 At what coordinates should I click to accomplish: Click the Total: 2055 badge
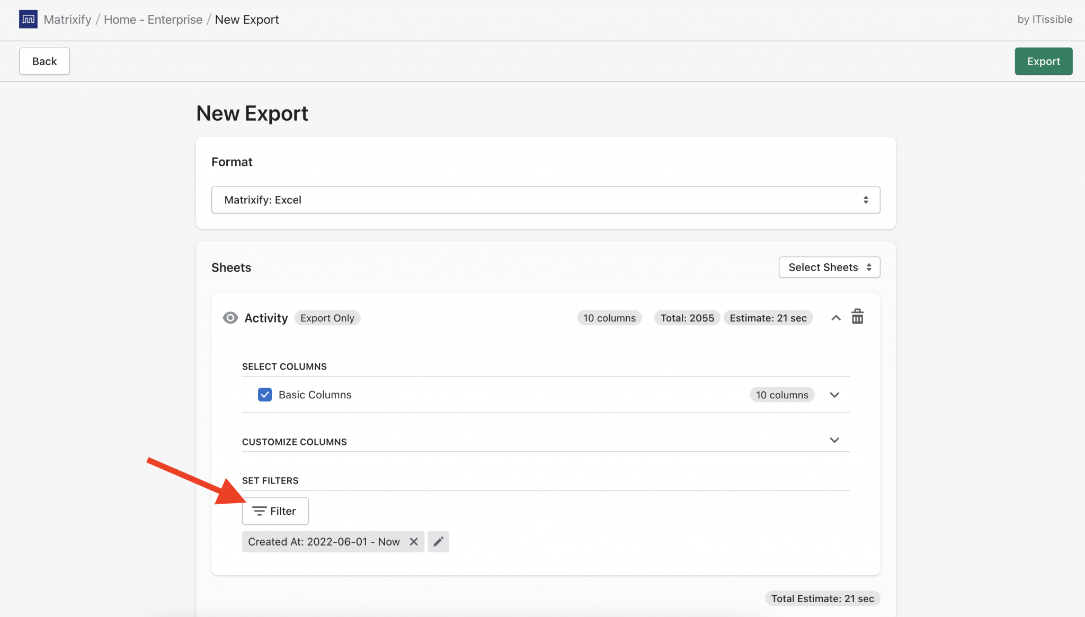(687, 317)
